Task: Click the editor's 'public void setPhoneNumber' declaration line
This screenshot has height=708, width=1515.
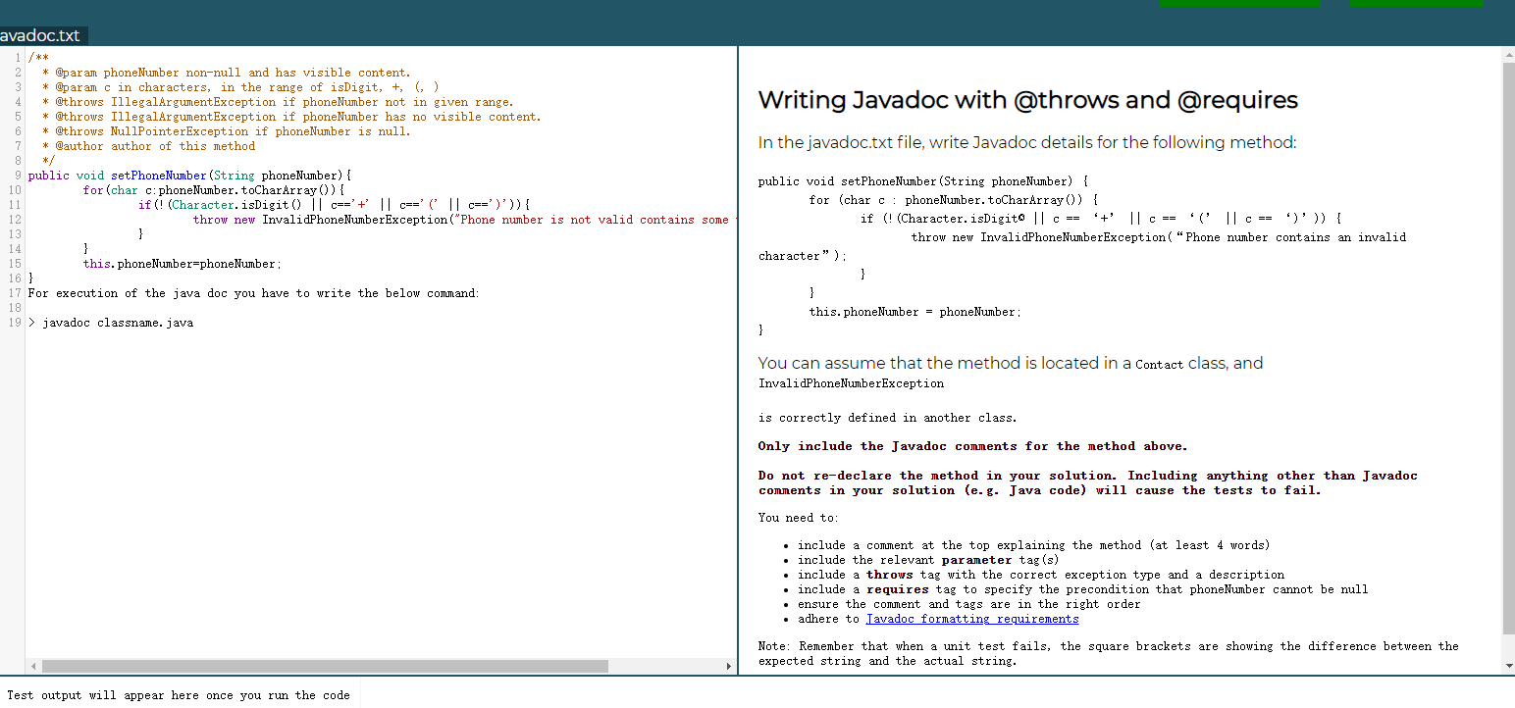Action: point(190,176)
